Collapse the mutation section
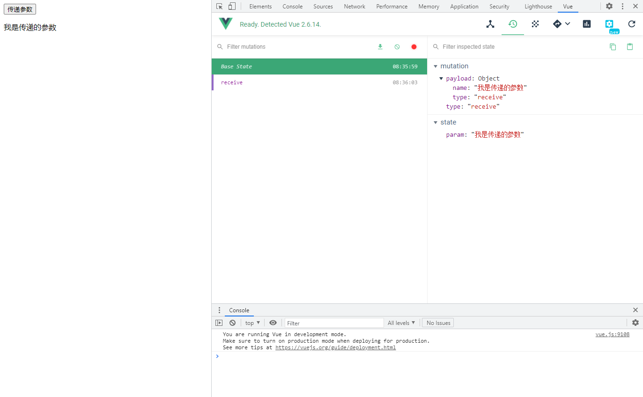This screenshot has height=397, width=643. tap(436, 66)
